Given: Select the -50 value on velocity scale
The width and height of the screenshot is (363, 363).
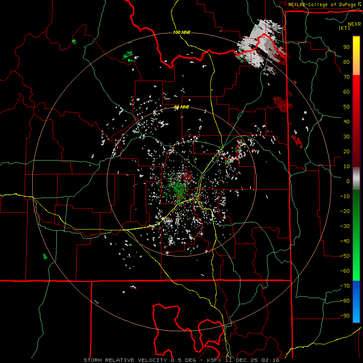Looking at the screenshot, I should point(345,256).
